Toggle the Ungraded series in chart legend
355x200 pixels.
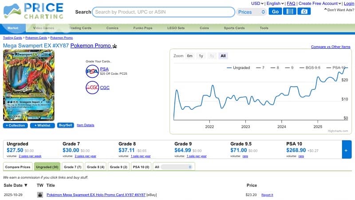coord(239,68)
